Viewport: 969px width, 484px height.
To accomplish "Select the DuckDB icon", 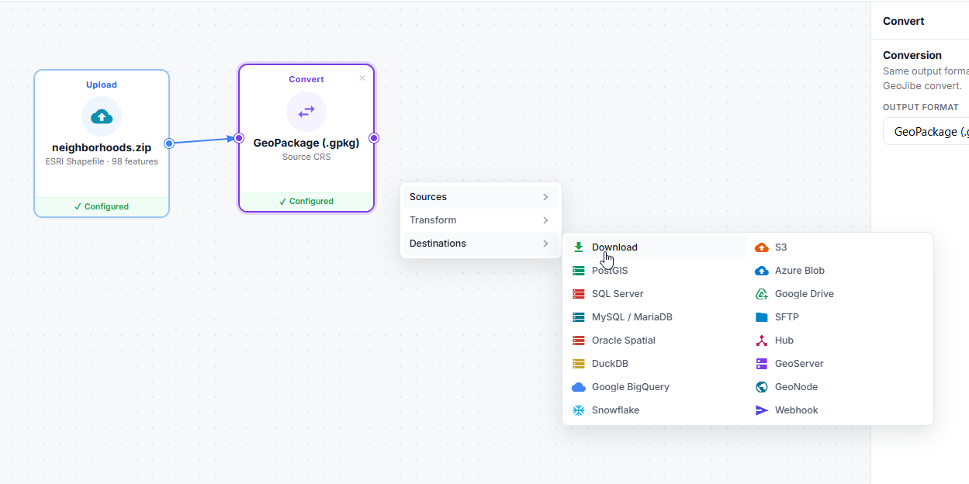I will coord(578,364).
